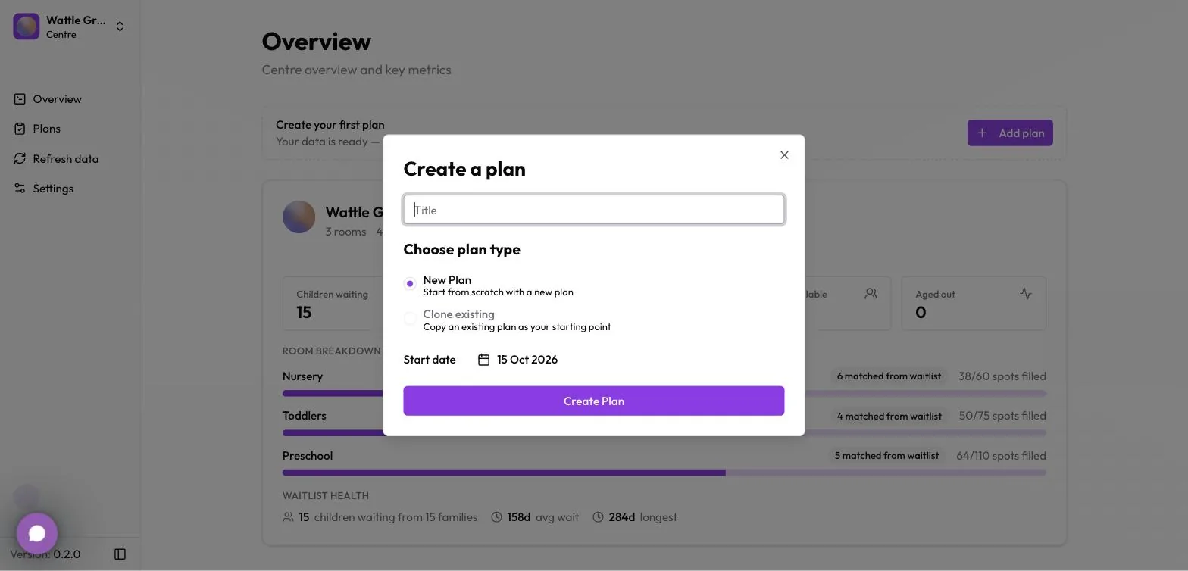Click the Plans clipboard icon in sidebar
This screenshot has width=1188, height=571.
pyautogui.click(x=20, y=129)
